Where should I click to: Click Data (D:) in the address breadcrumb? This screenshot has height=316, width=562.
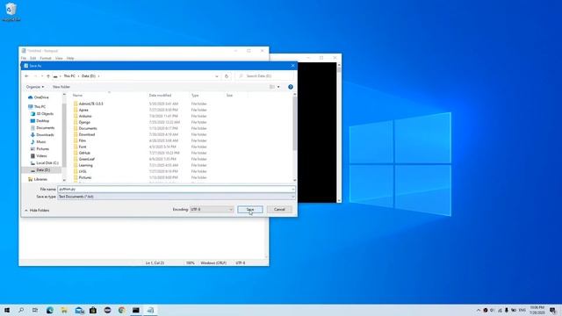coord(89,76)
